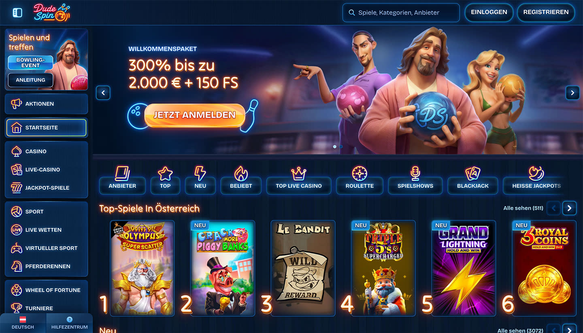Open the Pferderennen sidebar entry
Screen dimensions: 583x333
point(47,266)
